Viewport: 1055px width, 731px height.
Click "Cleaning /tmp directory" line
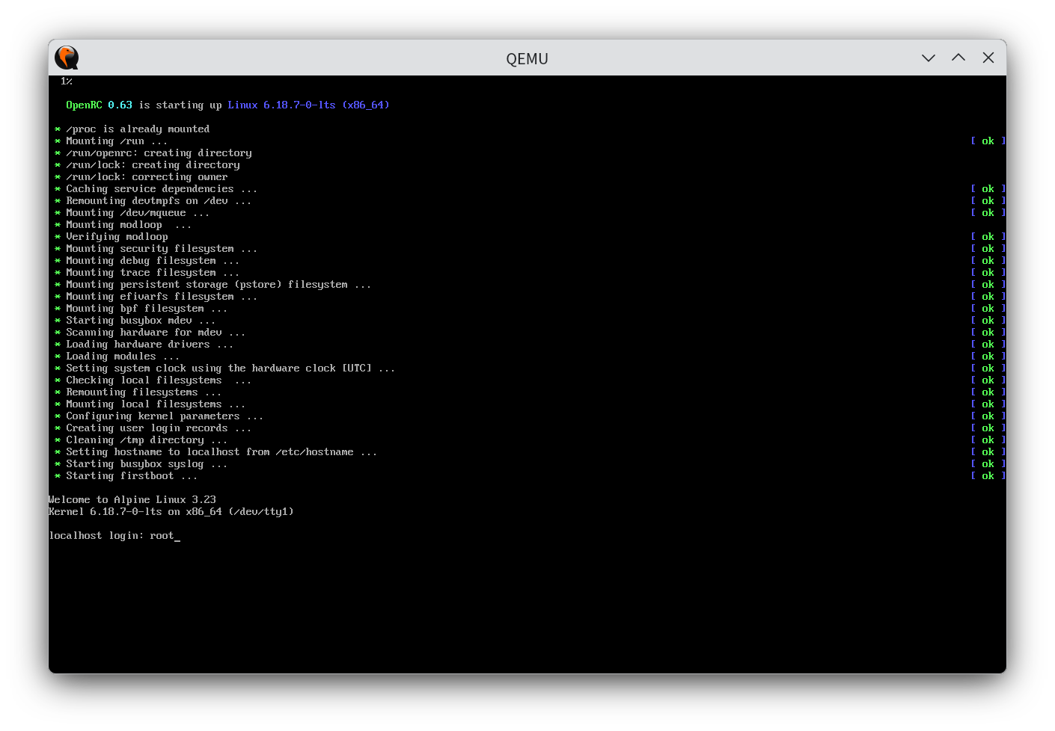[147, 440]
